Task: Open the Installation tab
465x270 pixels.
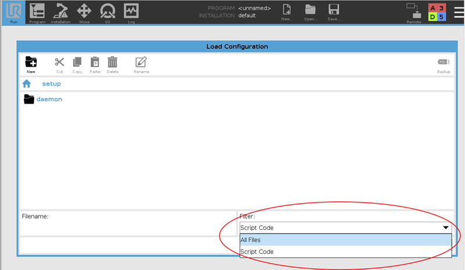Action: [x=60, y=12]
